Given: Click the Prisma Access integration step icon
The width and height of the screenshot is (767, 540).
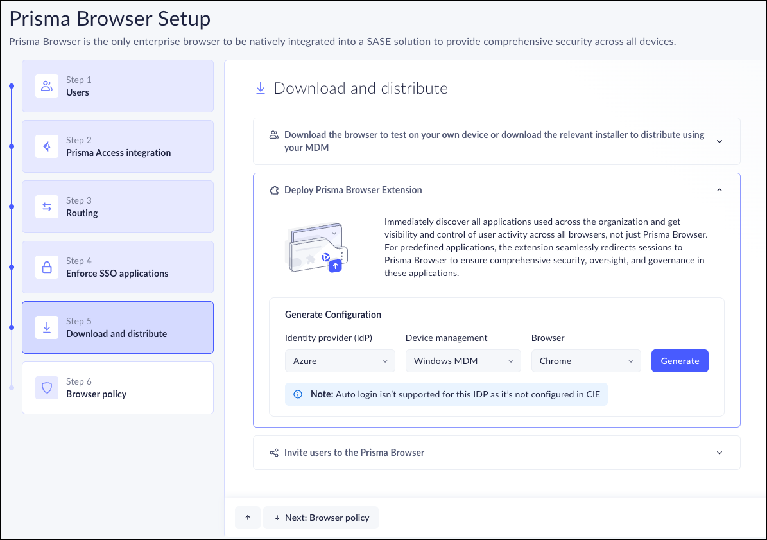Looking at the screenshot, I should pyautogui.click(x=47, y=146).
